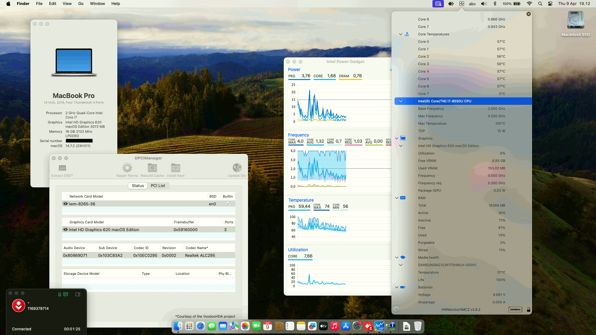Open FaceTime from the Dock
Screen dimensions: 596x335
256,326
